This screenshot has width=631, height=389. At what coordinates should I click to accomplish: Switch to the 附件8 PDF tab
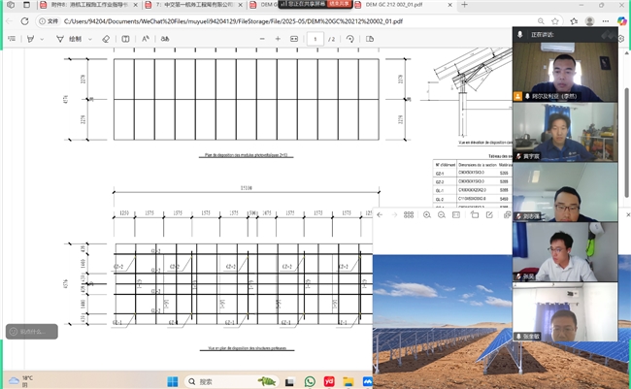click(x=88, y=5)
